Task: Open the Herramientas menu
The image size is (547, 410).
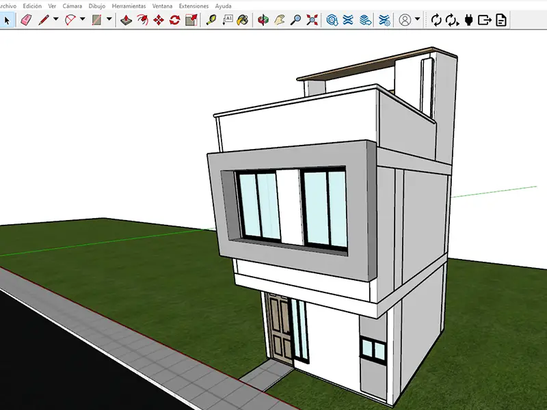Action: click(129, 5)
